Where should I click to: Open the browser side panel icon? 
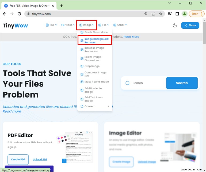tap(177, 14)
